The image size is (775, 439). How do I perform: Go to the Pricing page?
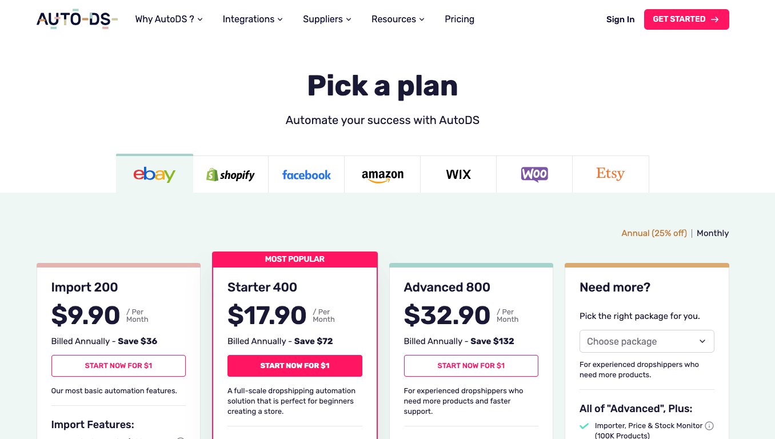(460, 19)
